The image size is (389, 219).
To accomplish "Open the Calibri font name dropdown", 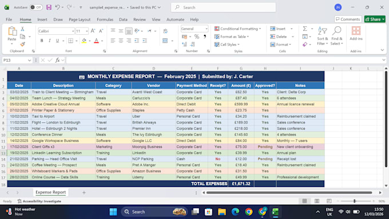I will click(x=73, y=31).
